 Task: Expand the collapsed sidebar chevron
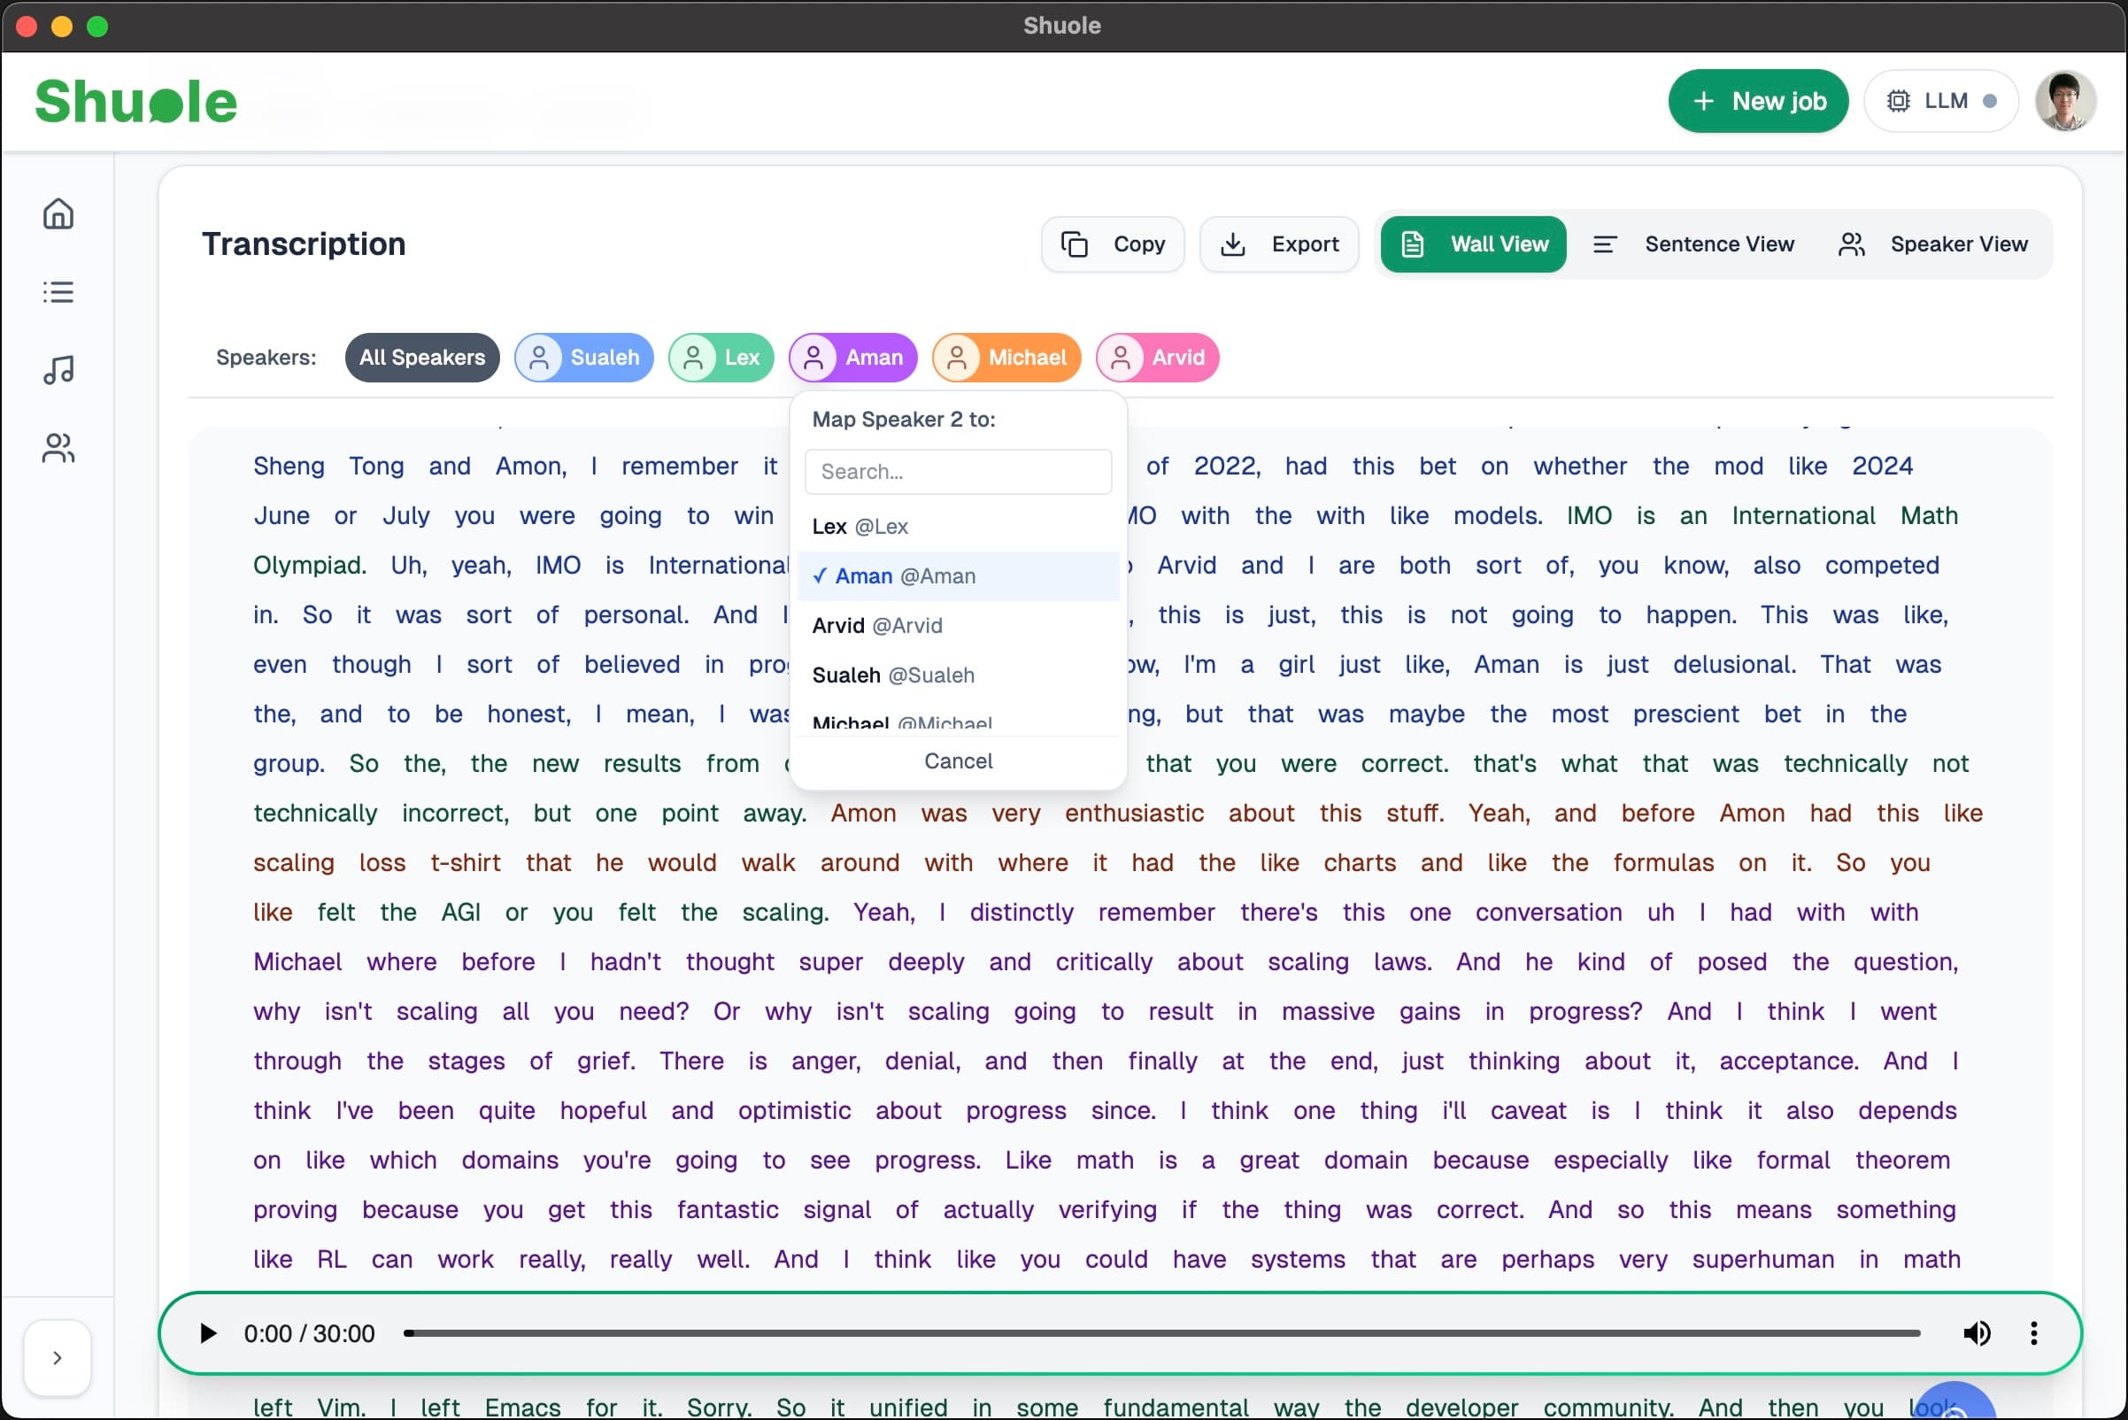coord(57,1357)
